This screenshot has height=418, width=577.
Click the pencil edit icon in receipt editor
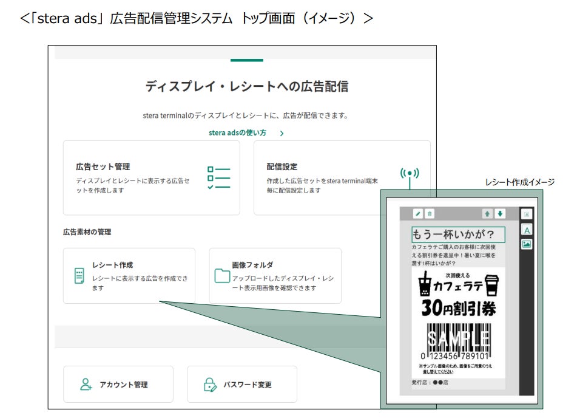(417, 213)
